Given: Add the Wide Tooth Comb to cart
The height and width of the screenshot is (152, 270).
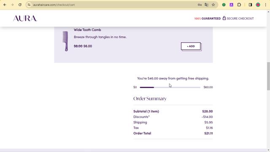Looking at the screenshot, I should coord(191,46).
